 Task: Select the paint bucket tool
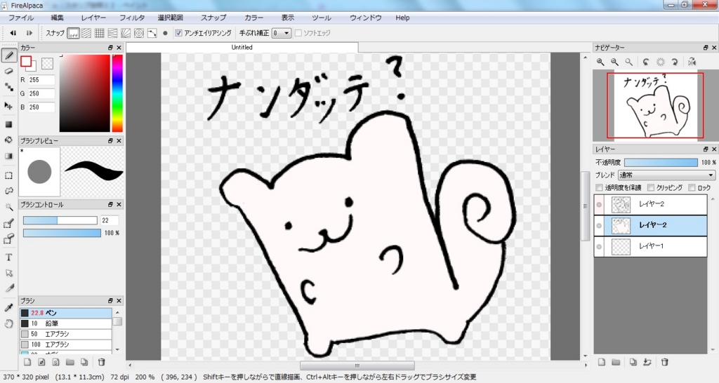point(8,140)
